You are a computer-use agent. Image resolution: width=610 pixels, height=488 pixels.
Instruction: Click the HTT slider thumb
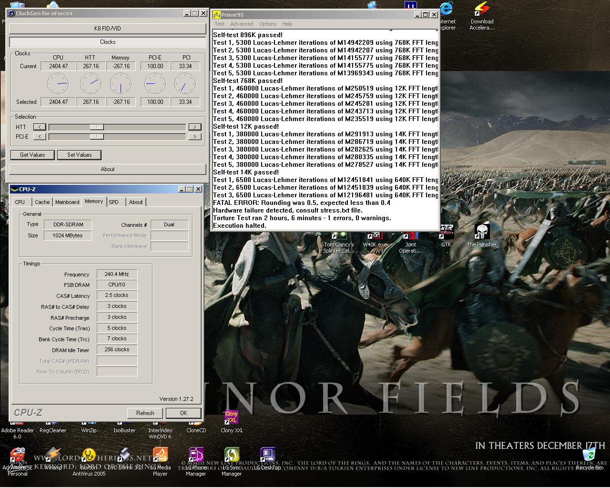pos(97,127)
